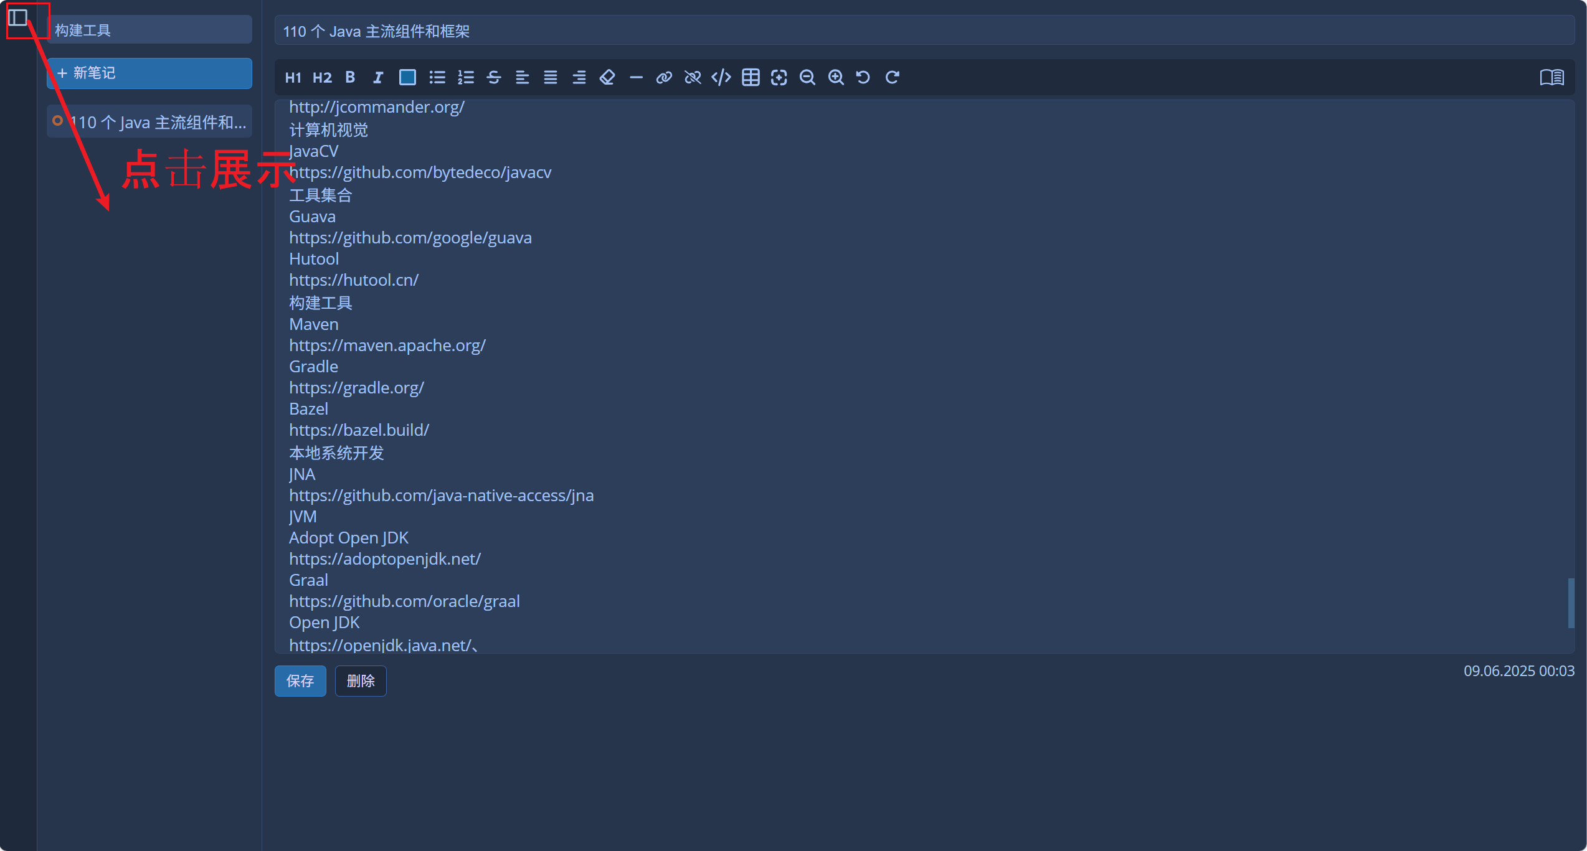Click the 计算机视觉 heading line
This screenshot has height=851, width=1587.
328,129
